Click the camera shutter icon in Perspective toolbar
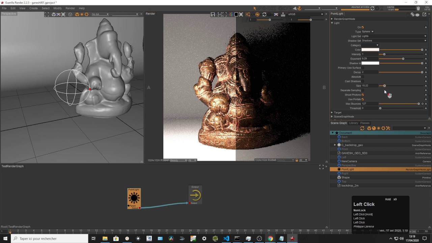 (86, 14)
